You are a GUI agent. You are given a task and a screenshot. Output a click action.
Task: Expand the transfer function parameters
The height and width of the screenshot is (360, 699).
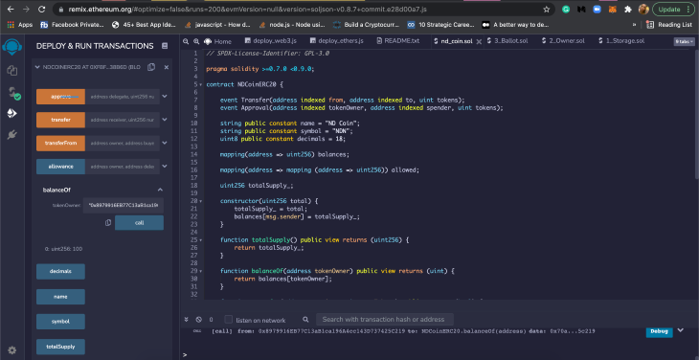click(x=165, y=120)
